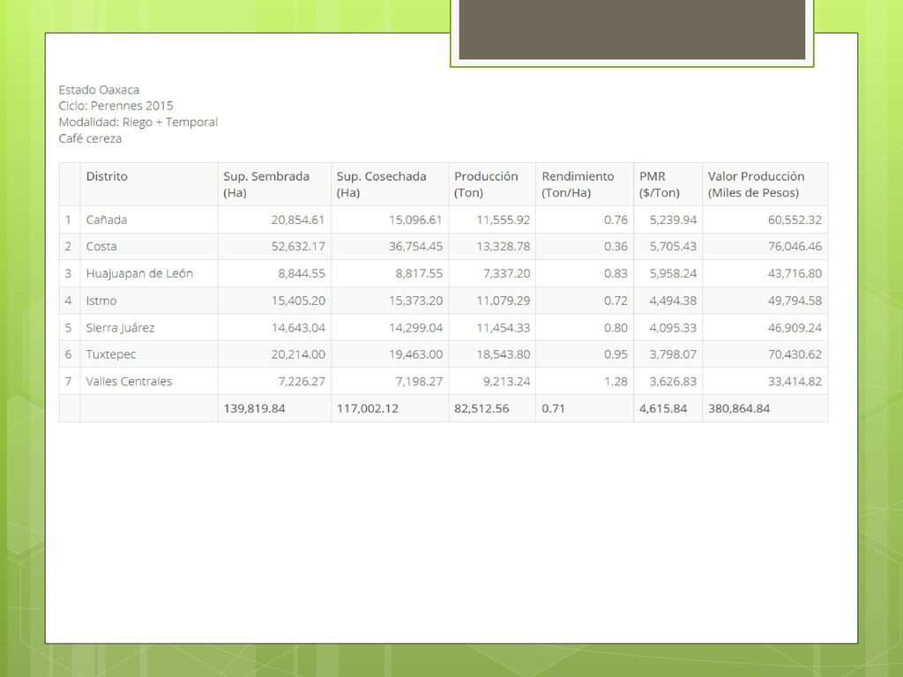The image size is (903, 677).
Task: Select Huajuapan's production value 7,337.20
Action: pyautogui.click(x=507, y=273)
